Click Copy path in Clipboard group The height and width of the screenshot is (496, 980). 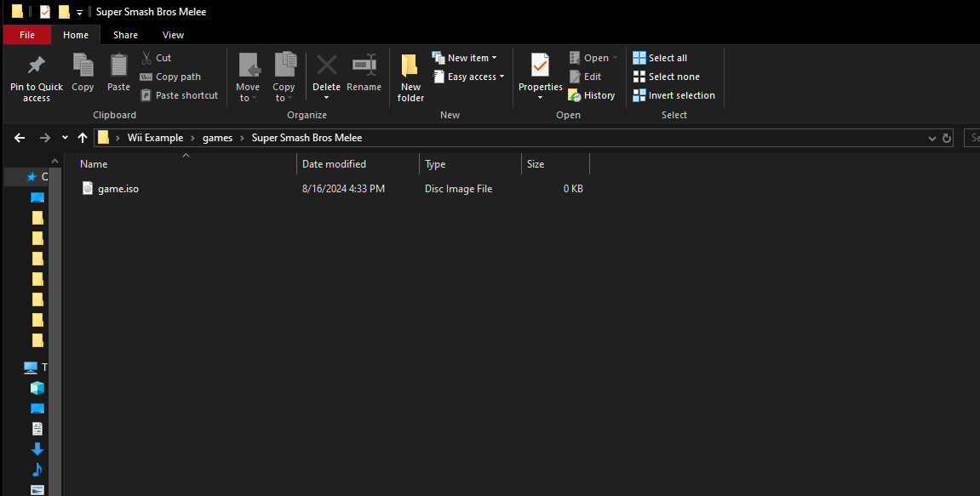point(170,77)
